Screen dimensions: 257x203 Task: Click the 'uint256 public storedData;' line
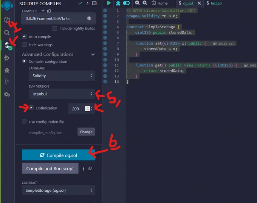164,32
